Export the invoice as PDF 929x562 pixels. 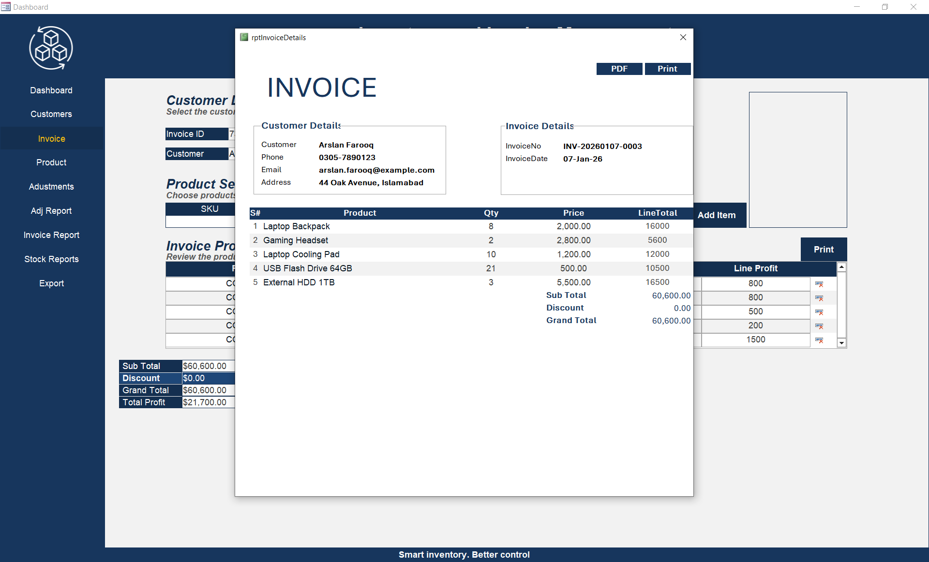tap(619, 69)
